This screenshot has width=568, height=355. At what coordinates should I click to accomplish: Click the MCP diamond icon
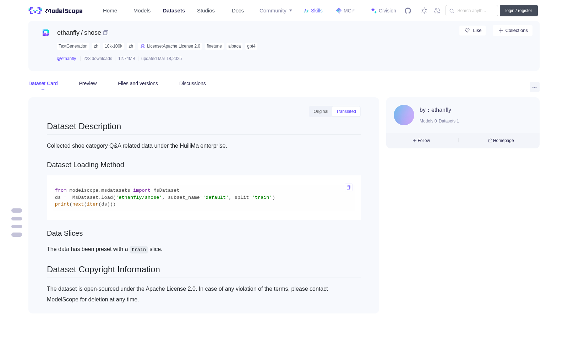pos(339,11)
